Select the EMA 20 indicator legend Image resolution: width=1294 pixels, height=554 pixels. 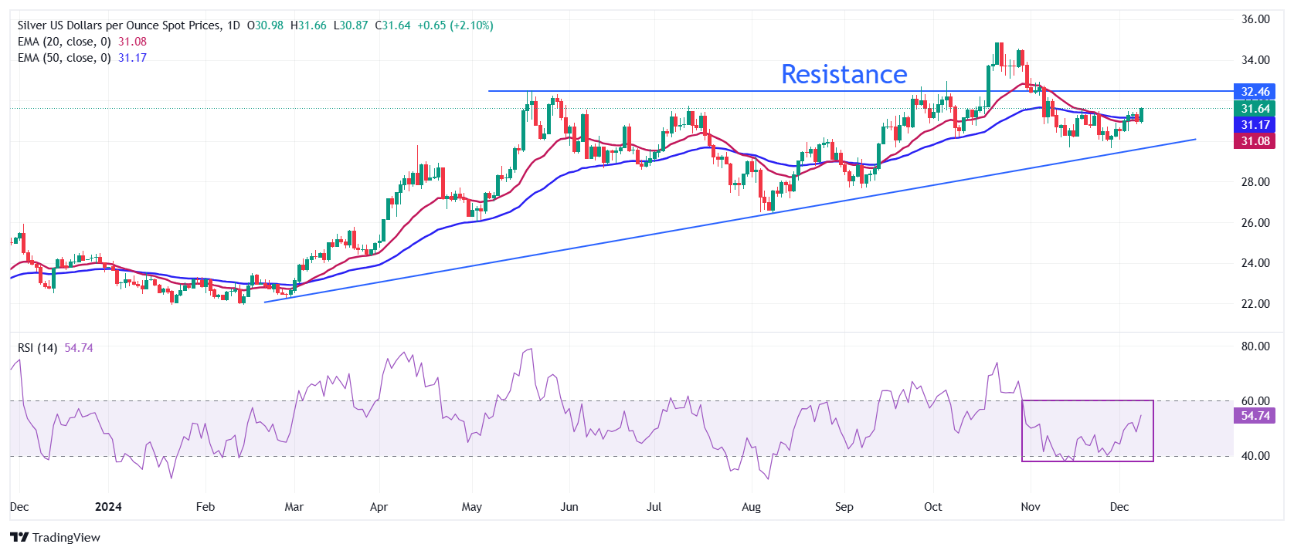point(65,42)
